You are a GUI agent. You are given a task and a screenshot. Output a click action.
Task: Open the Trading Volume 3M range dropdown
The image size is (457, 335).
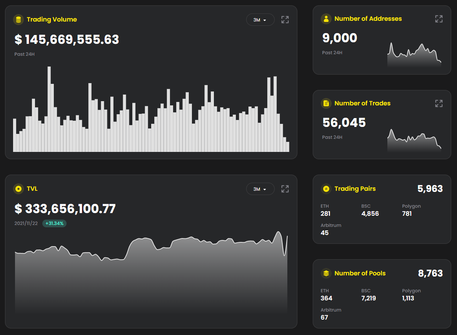click(260, 20)
